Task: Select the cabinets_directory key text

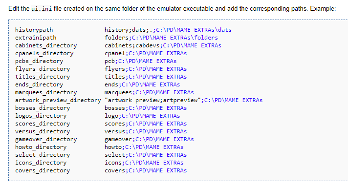Action: click(46, 45)
